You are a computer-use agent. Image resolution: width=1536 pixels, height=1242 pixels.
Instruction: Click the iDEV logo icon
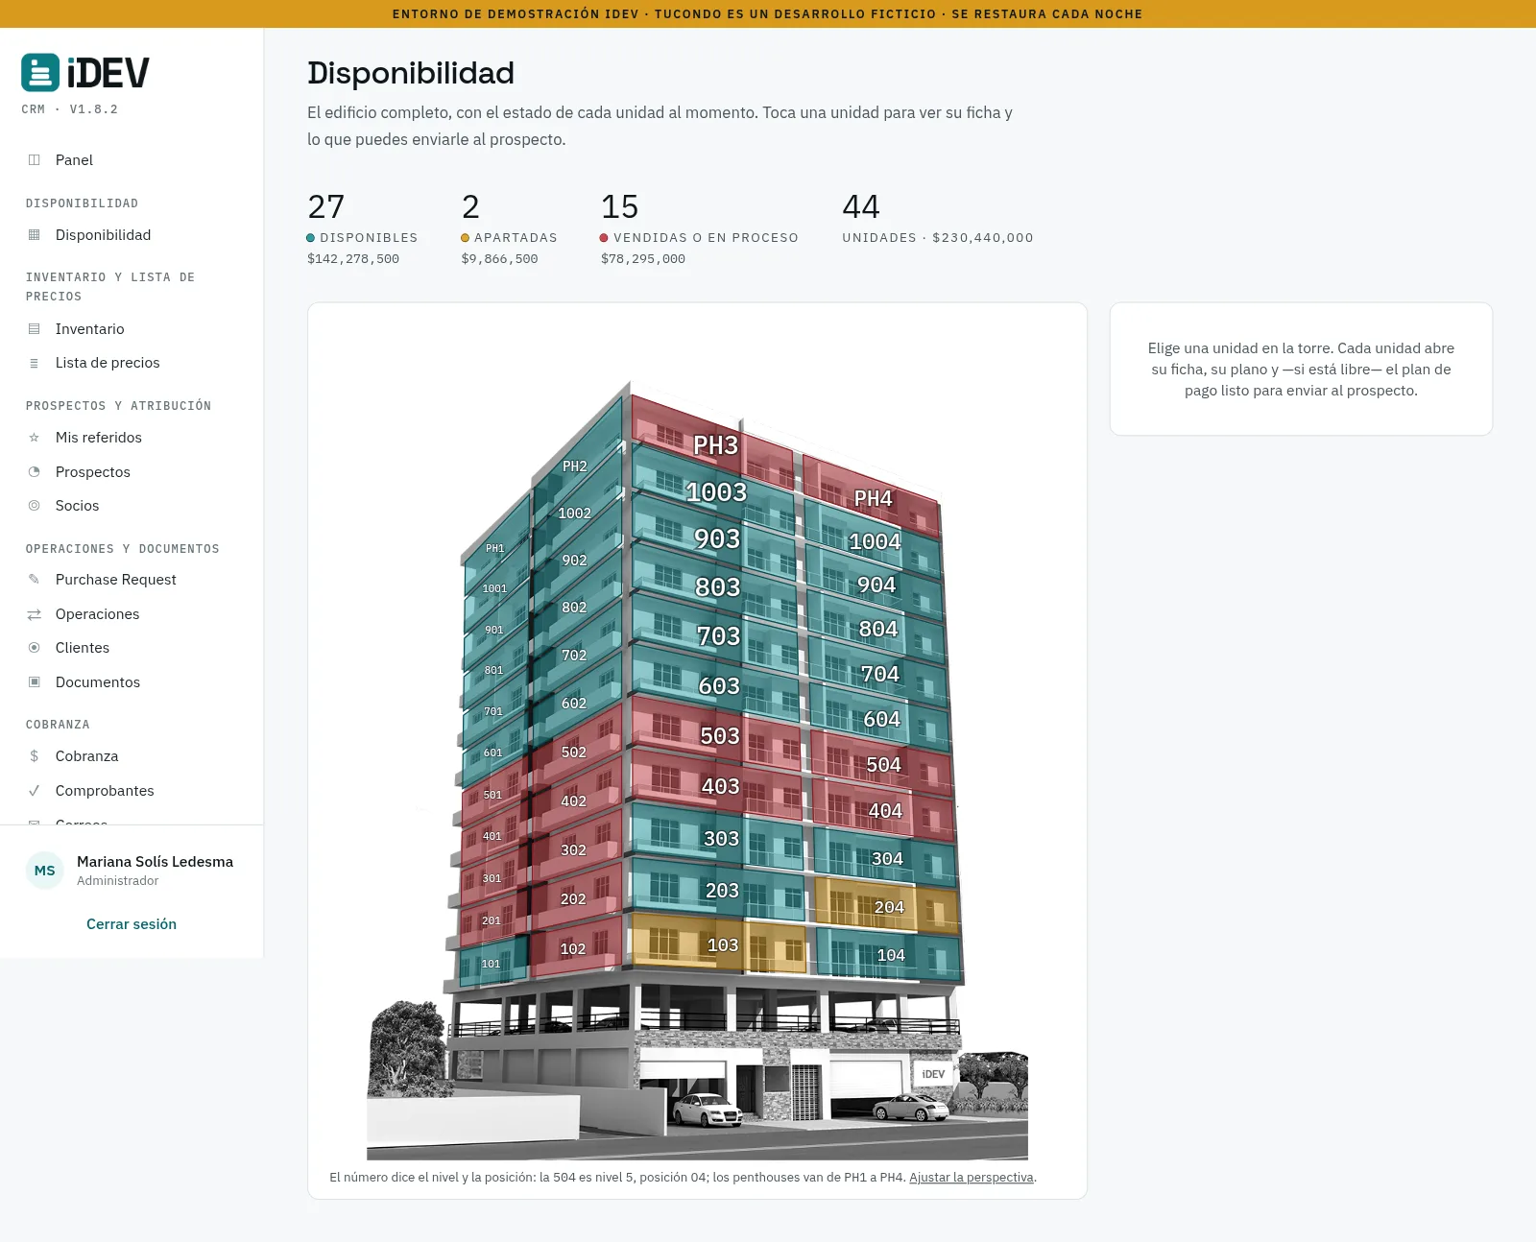[40, 73]
